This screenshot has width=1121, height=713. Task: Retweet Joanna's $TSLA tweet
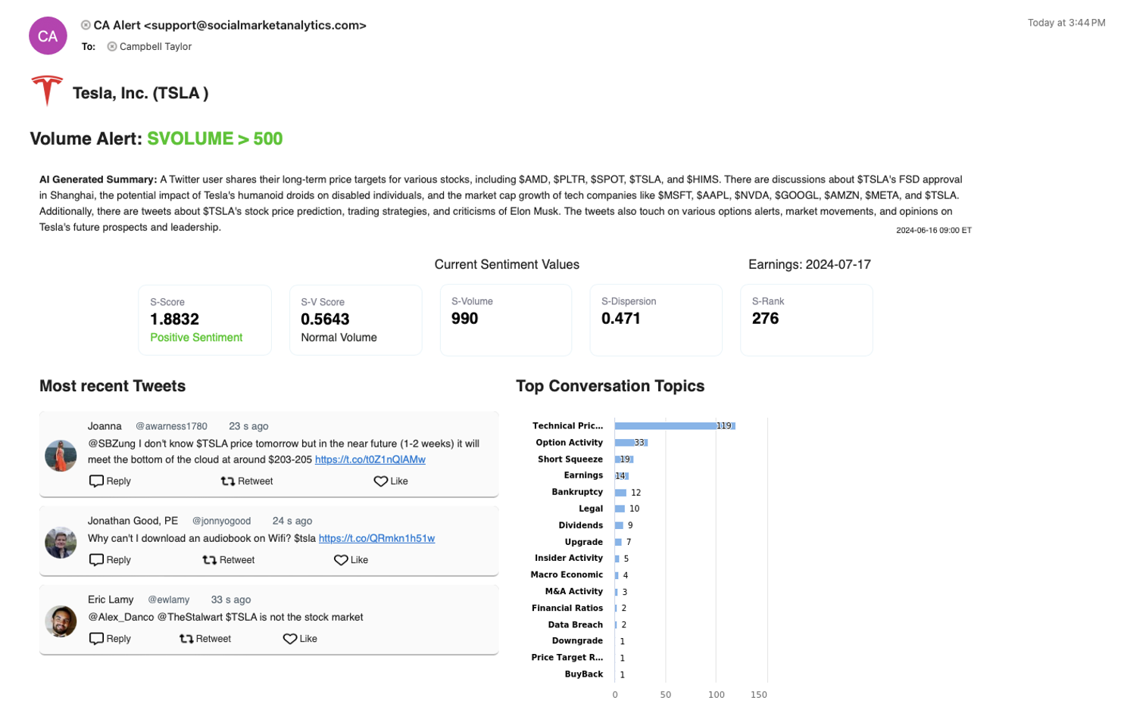pos(247,481)
